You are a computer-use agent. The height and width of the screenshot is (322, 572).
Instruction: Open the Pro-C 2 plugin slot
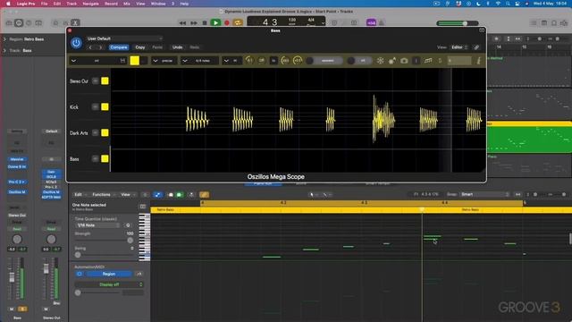tap(17, 182)
